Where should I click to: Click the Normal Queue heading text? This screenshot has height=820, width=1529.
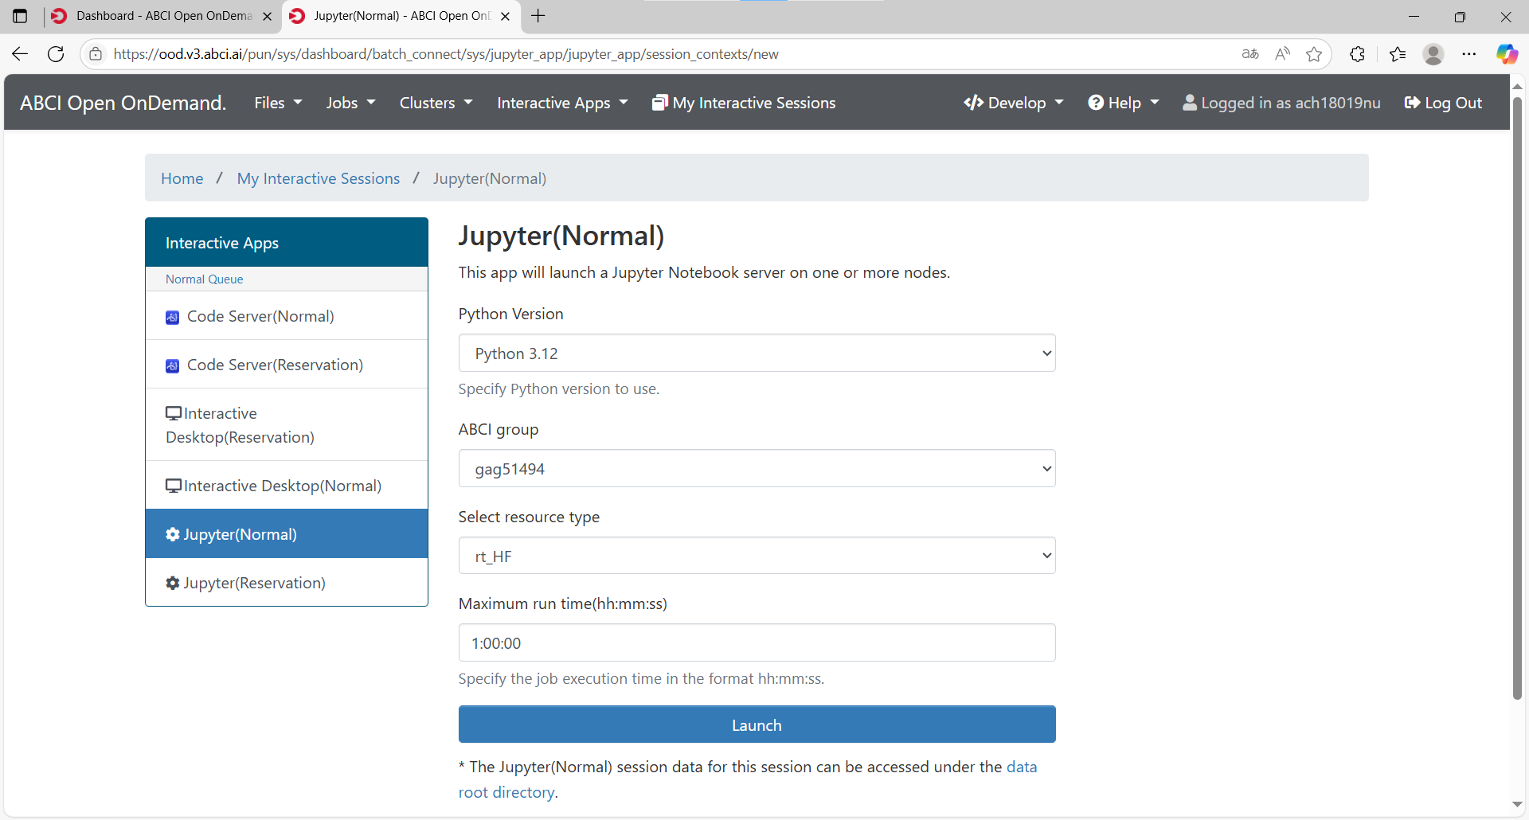(204, 279)
